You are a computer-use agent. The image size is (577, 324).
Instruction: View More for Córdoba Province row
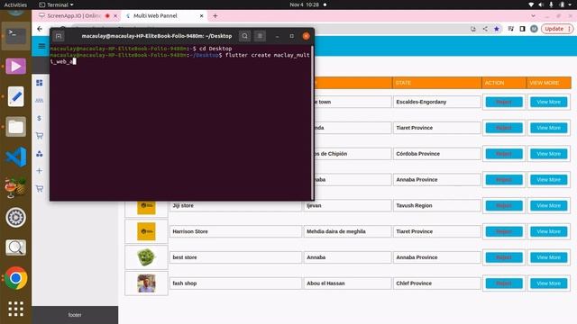pyautogui.click(x=548, y=154)
